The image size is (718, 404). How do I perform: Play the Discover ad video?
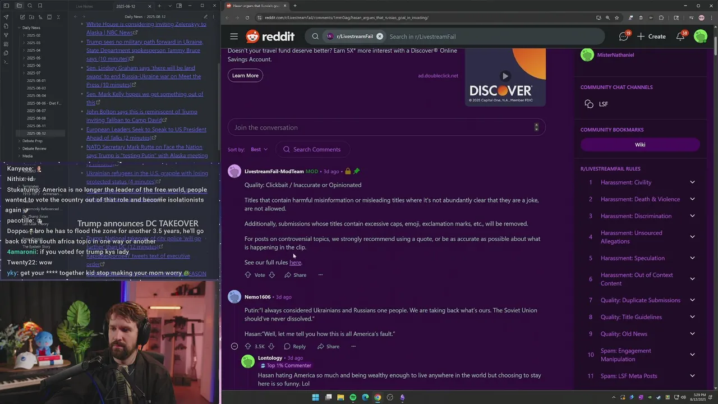(505, 76)
